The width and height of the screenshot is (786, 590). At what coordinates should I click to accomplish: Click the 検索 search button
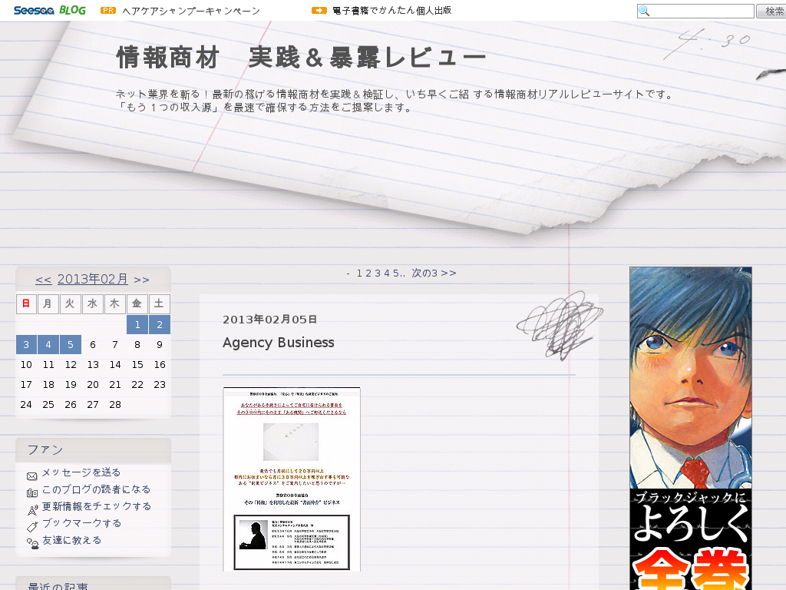coord(772,11)
